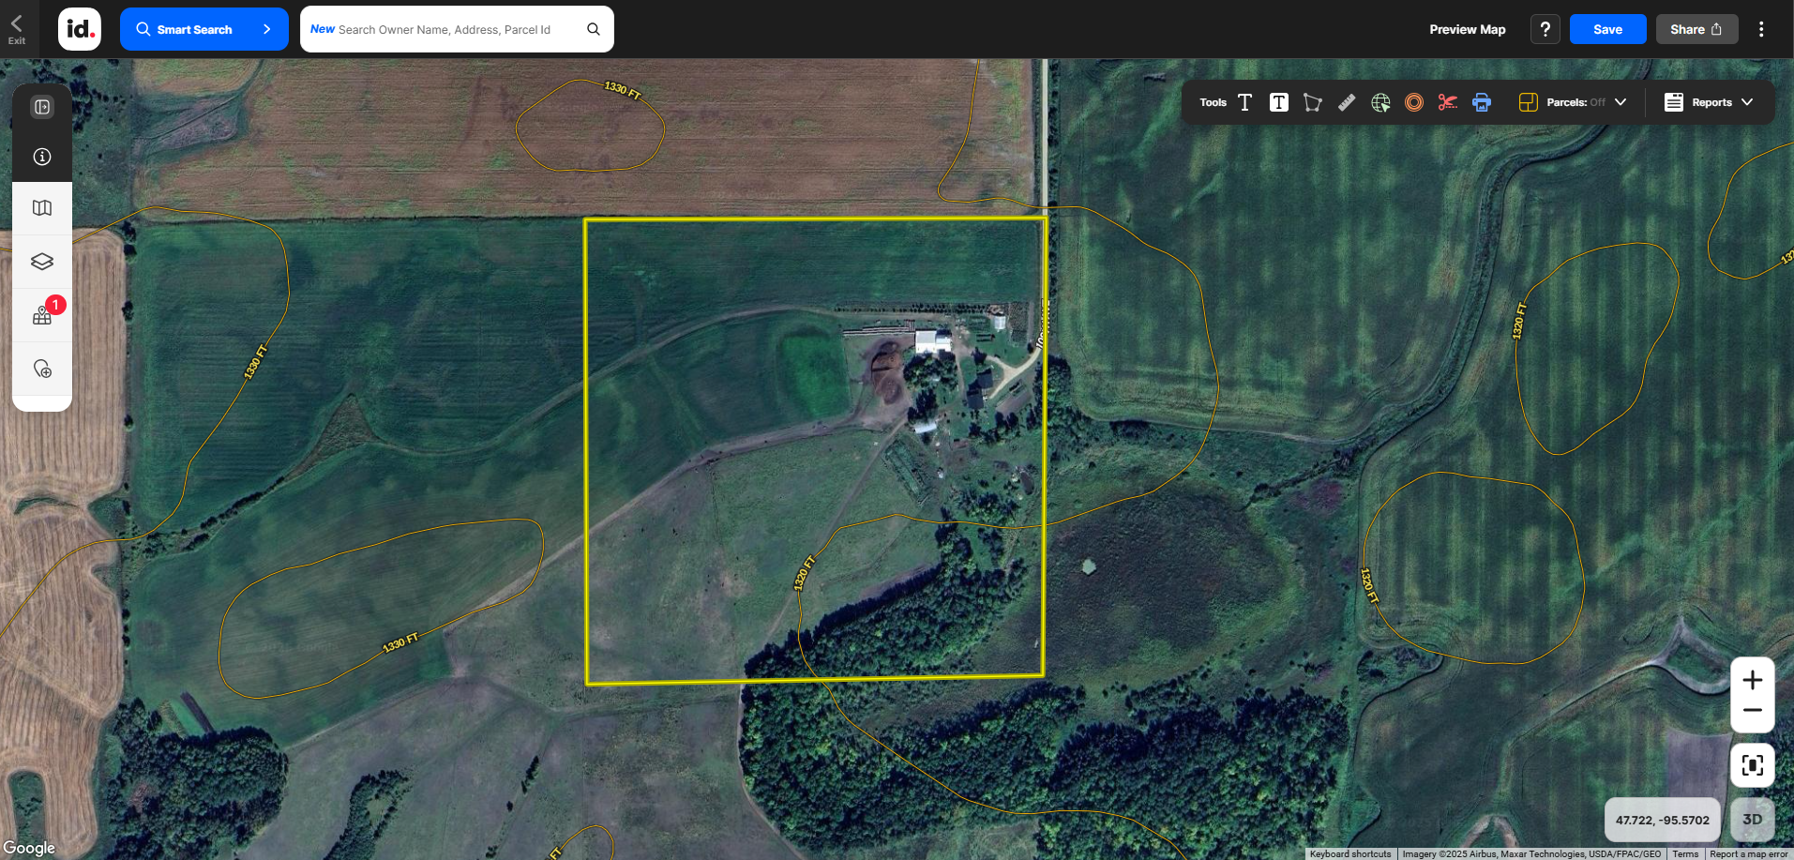
Task: Click the globe cursor select tool
Action: [1379, 103]
